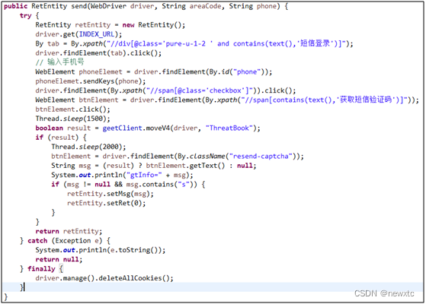Click the line 'retEntity.setRet(0);'
This screenshot has height=304, width=426.
click(x=107, y=203)
